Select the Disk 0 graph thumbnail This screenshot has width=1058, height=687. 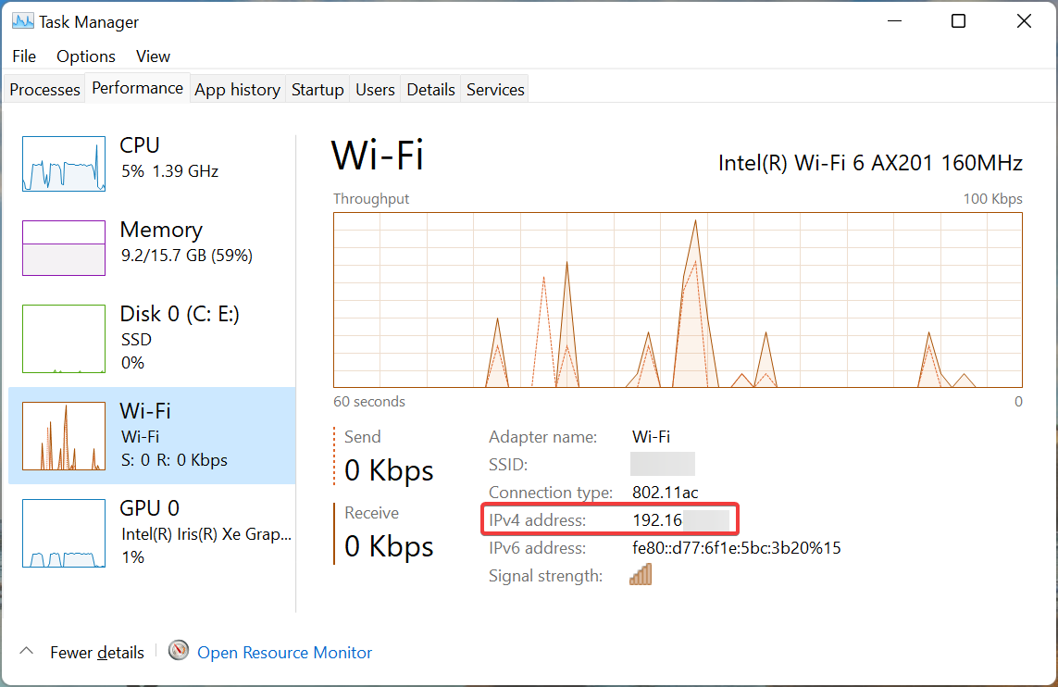64,339
